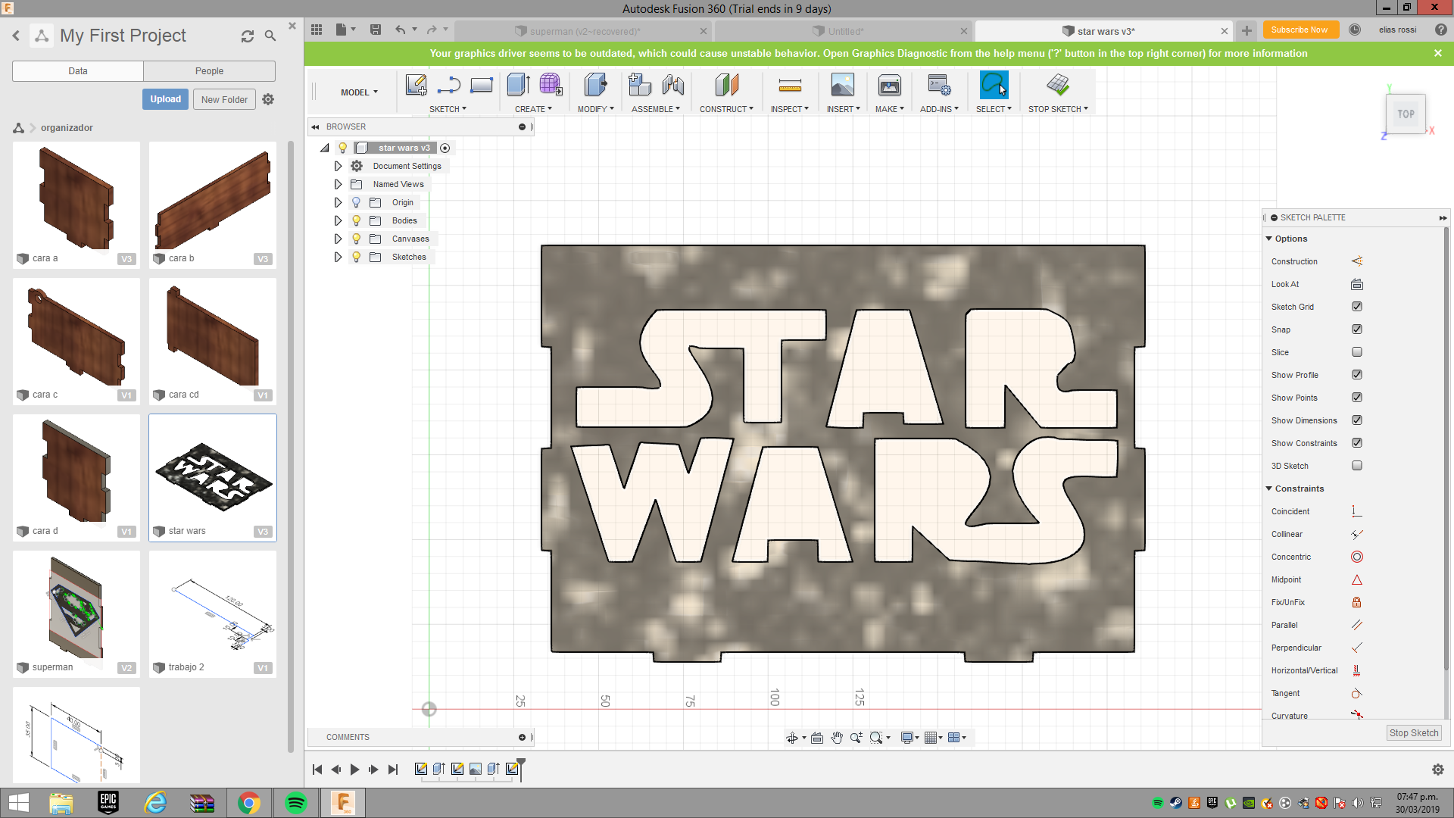The image size is (1454, 818).
Task: Select the Line sketch tool icon
Action: (448, 85)
